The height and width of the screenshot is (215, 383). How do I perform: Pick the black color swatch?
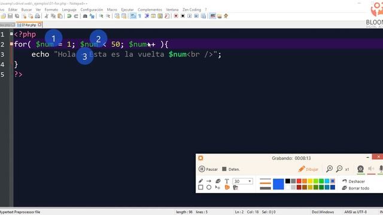(x=288, y=181)
